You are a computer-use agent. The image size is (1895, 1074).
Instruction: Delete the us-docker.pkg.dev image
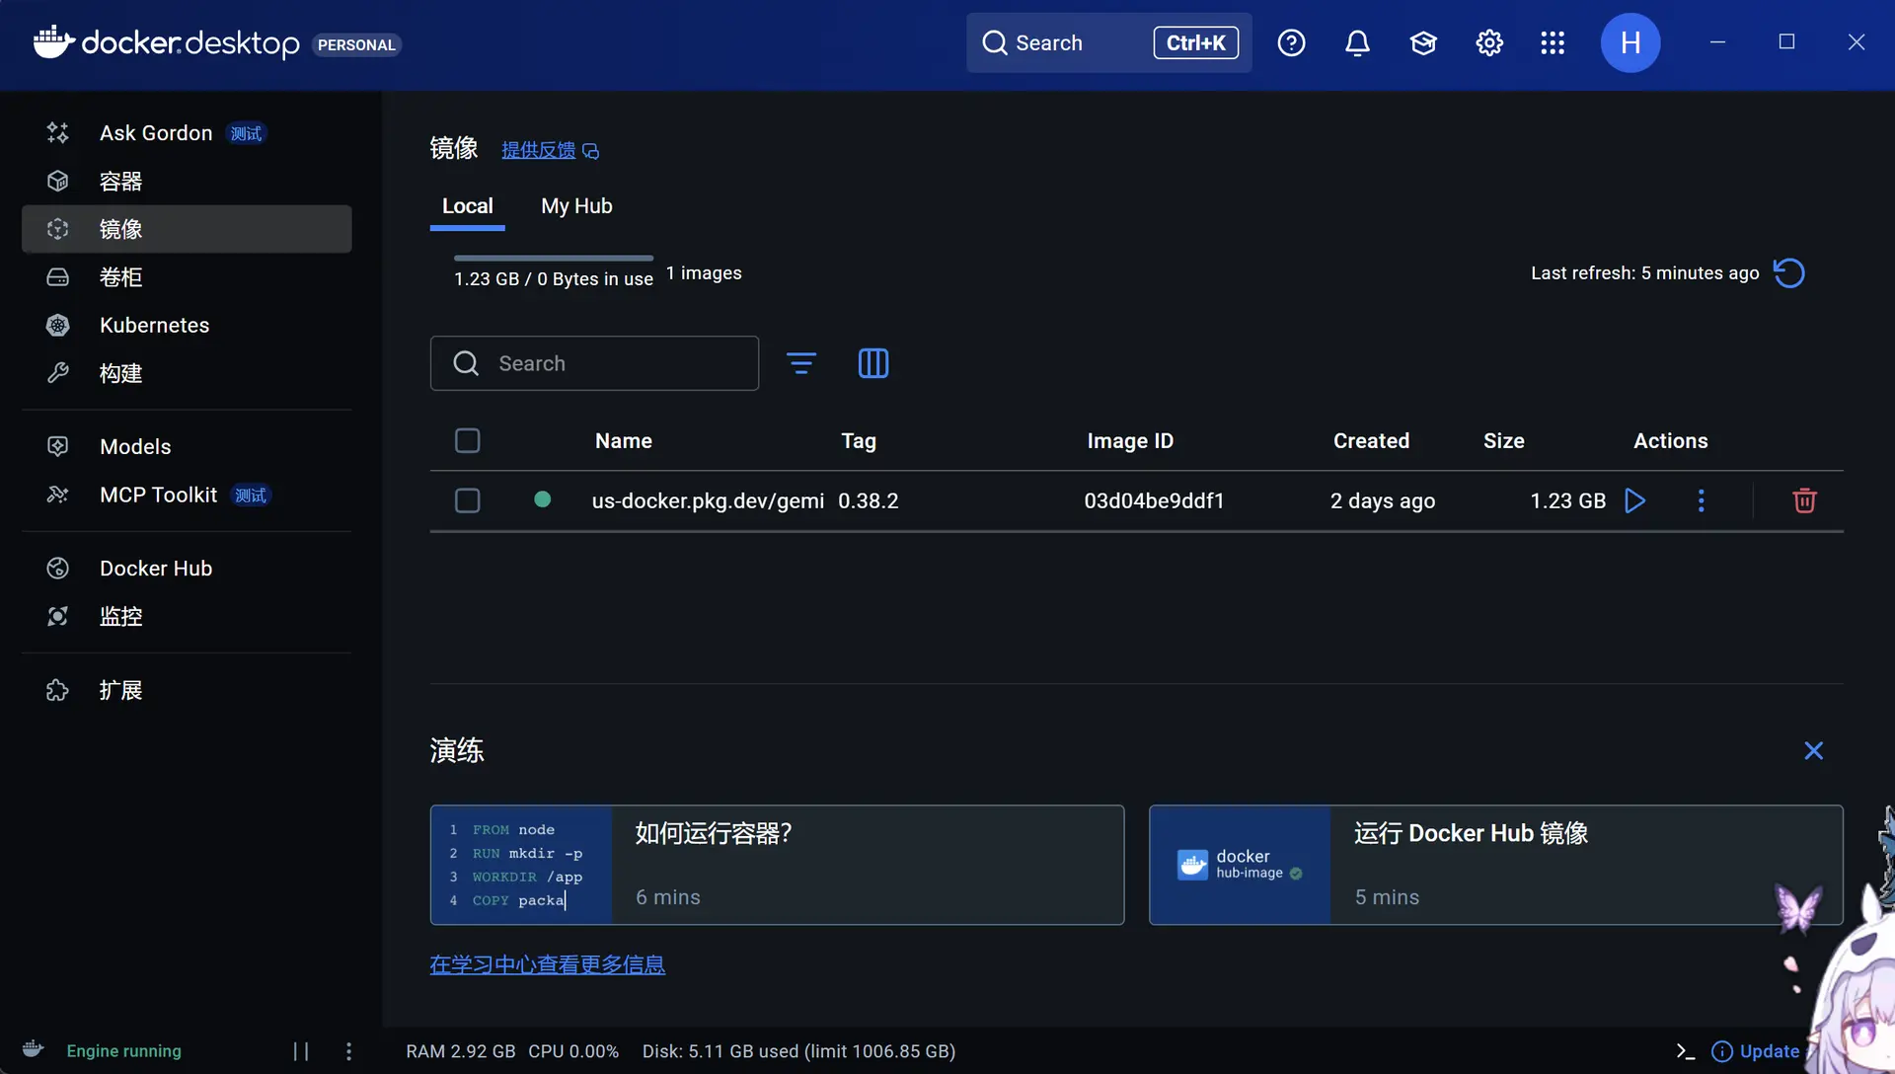1804,501
